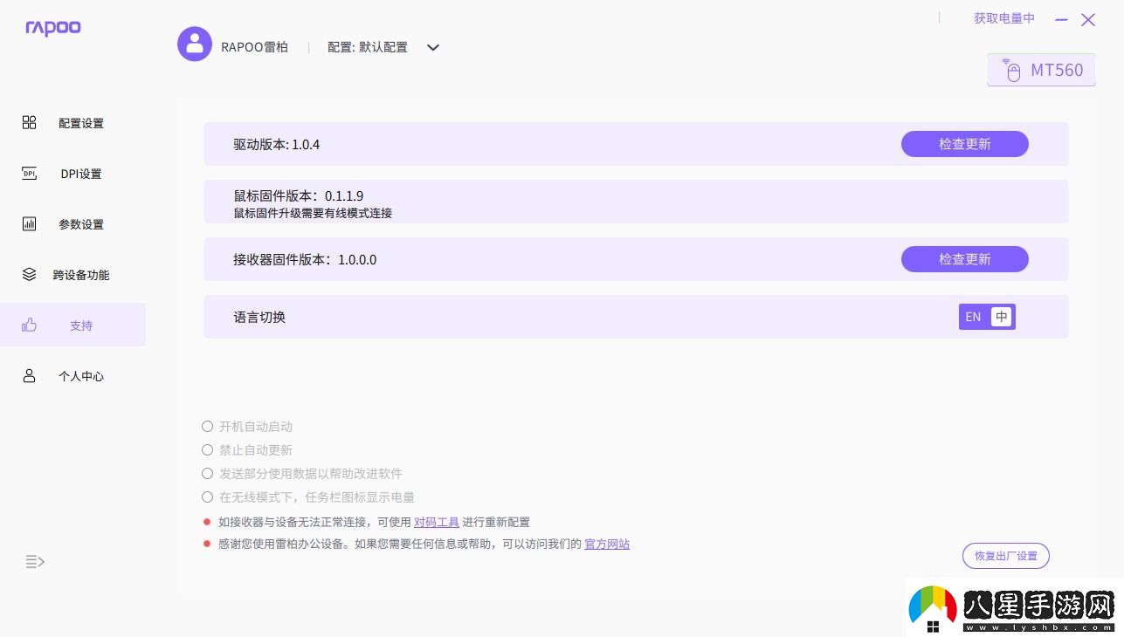
Task: Open 参数设置 via its sidebar icon
Action: pos(29,223)
